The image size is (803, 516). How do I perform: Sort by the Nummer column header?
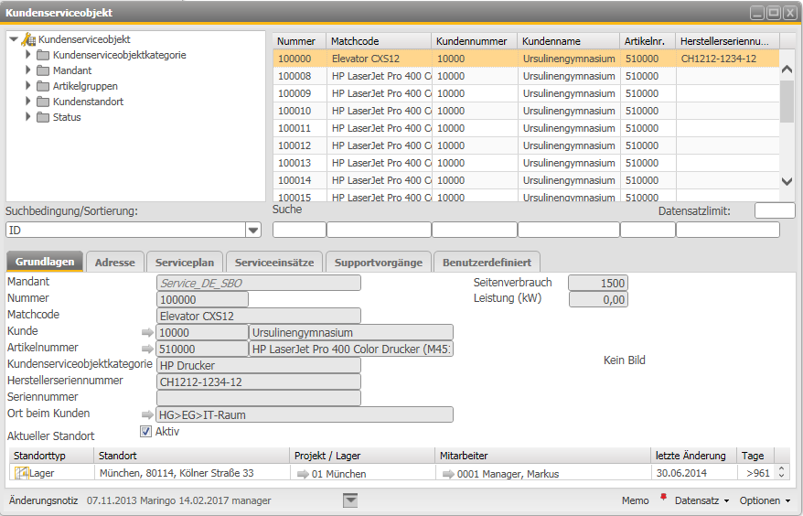pos(300,41)
